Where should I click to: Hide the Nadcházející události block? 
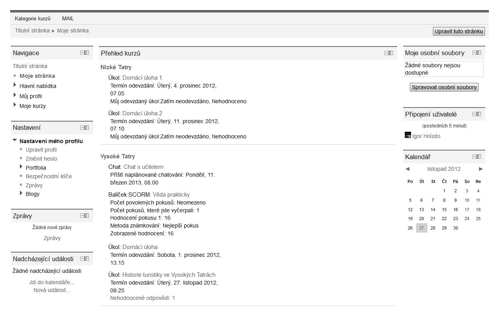click(x=82, y=258)
